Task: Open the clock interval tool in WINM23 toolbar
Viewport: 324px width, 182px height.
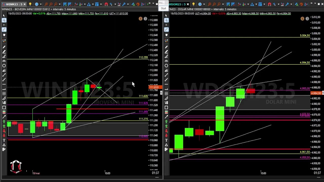Action: coord(37,4)
